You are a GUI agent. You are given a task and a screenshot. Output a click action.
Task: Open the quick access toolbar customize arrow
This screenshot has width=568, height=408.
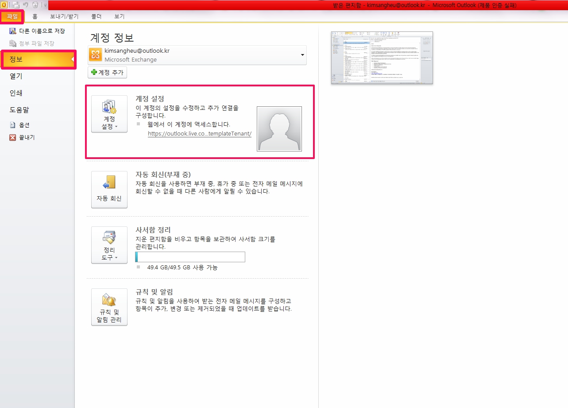pyautogui.click(x=45, y=6)
